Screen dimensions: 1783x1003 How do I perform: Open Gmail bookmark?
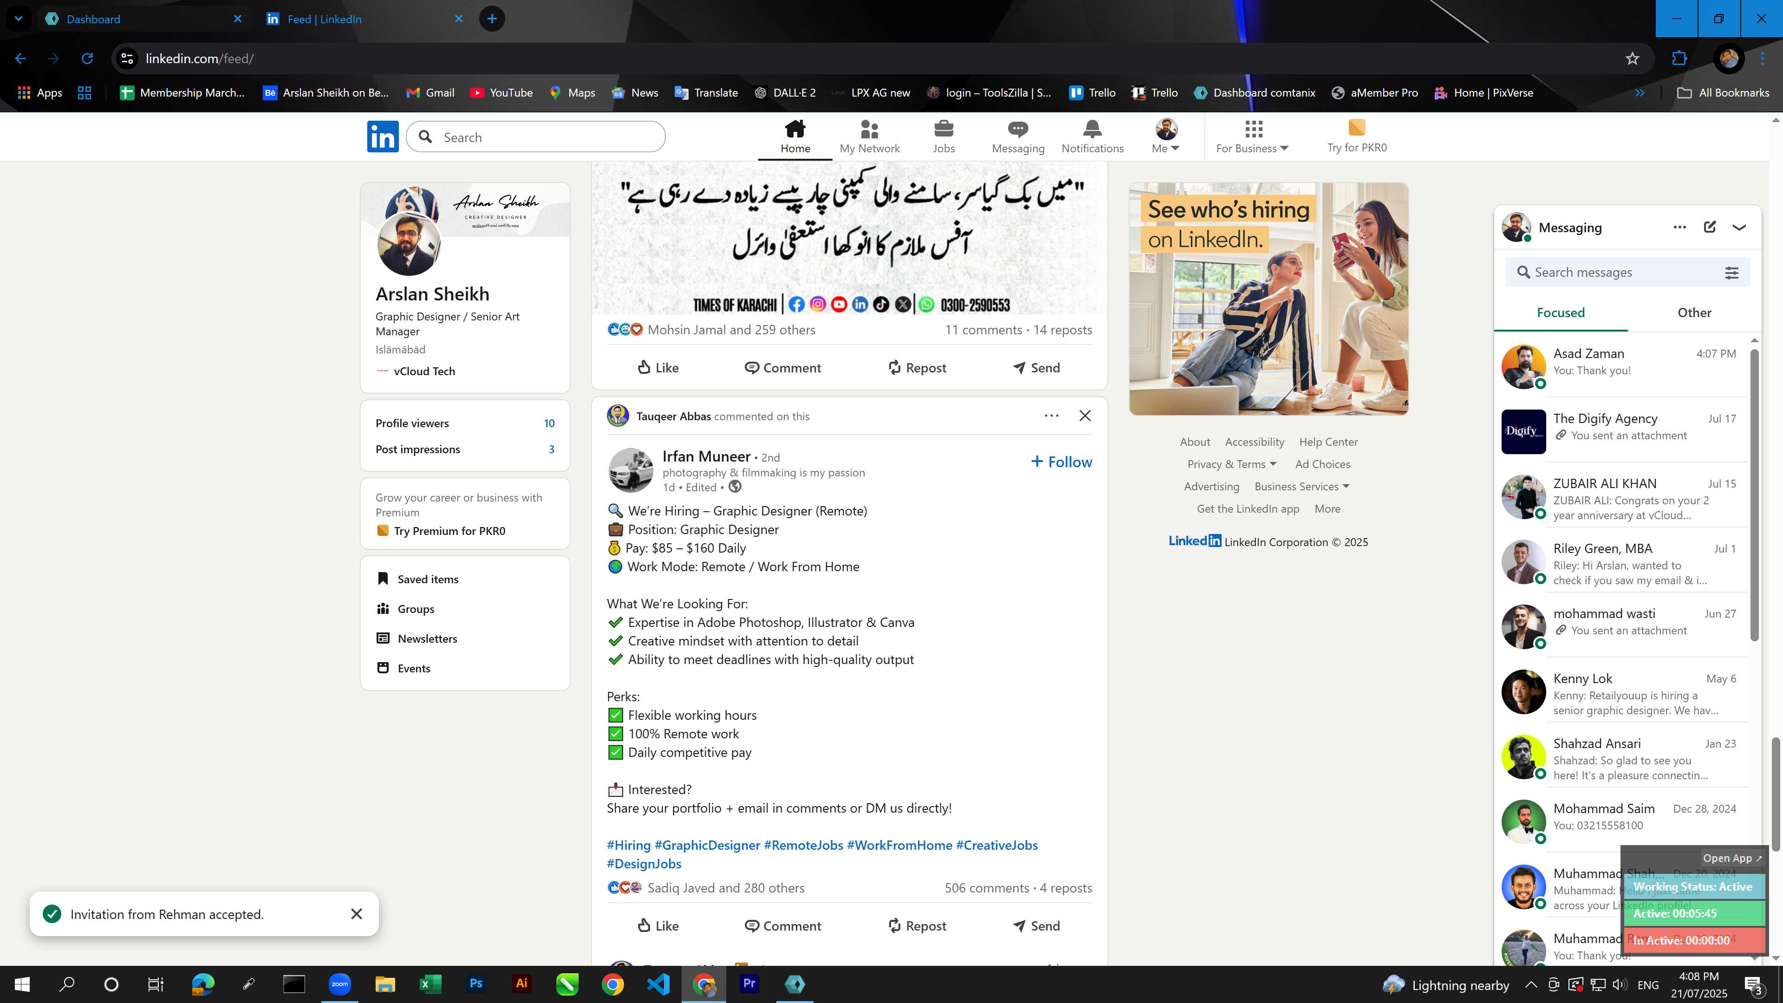pyautogui.click(x=430, y=93)
